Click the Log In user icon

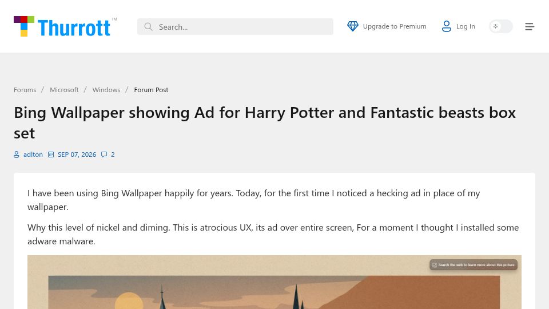[447, 26]
